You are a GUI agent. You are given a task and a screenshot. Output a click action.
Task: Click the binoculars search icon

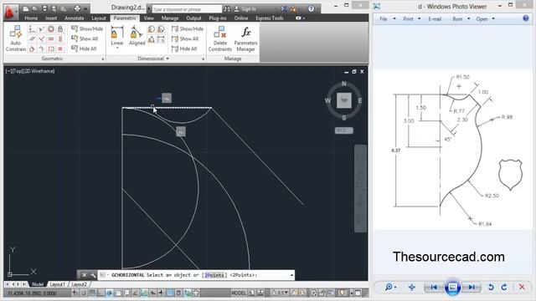pyautogui.click(x=227, y=9)
